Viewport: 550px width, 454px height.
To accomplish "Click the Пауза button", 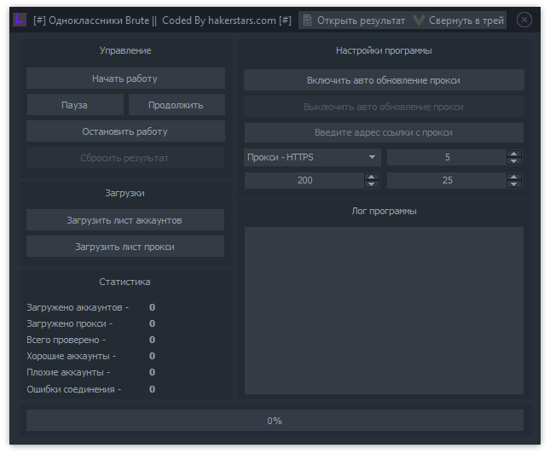I will 75,105.
